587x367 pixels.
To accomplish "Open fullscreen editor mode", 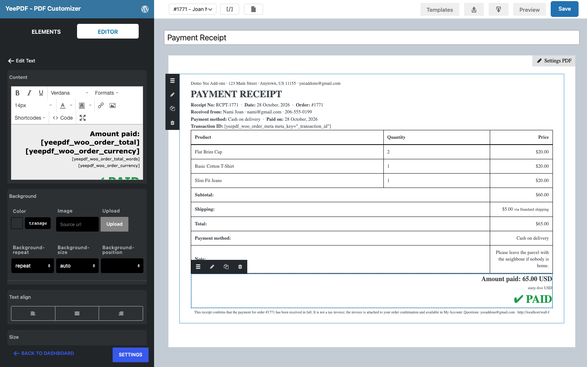I will (x=83, y=118).
